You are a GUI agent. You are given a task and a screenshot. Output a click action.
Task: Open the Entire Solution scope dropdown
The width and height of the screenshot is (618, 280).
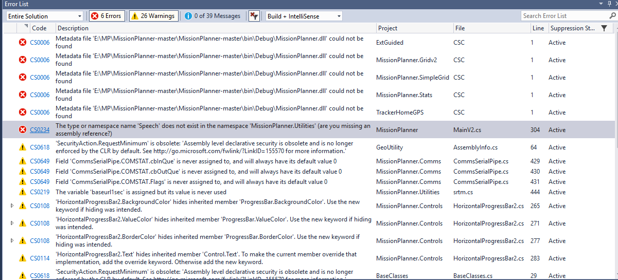(x=44, y=16)
